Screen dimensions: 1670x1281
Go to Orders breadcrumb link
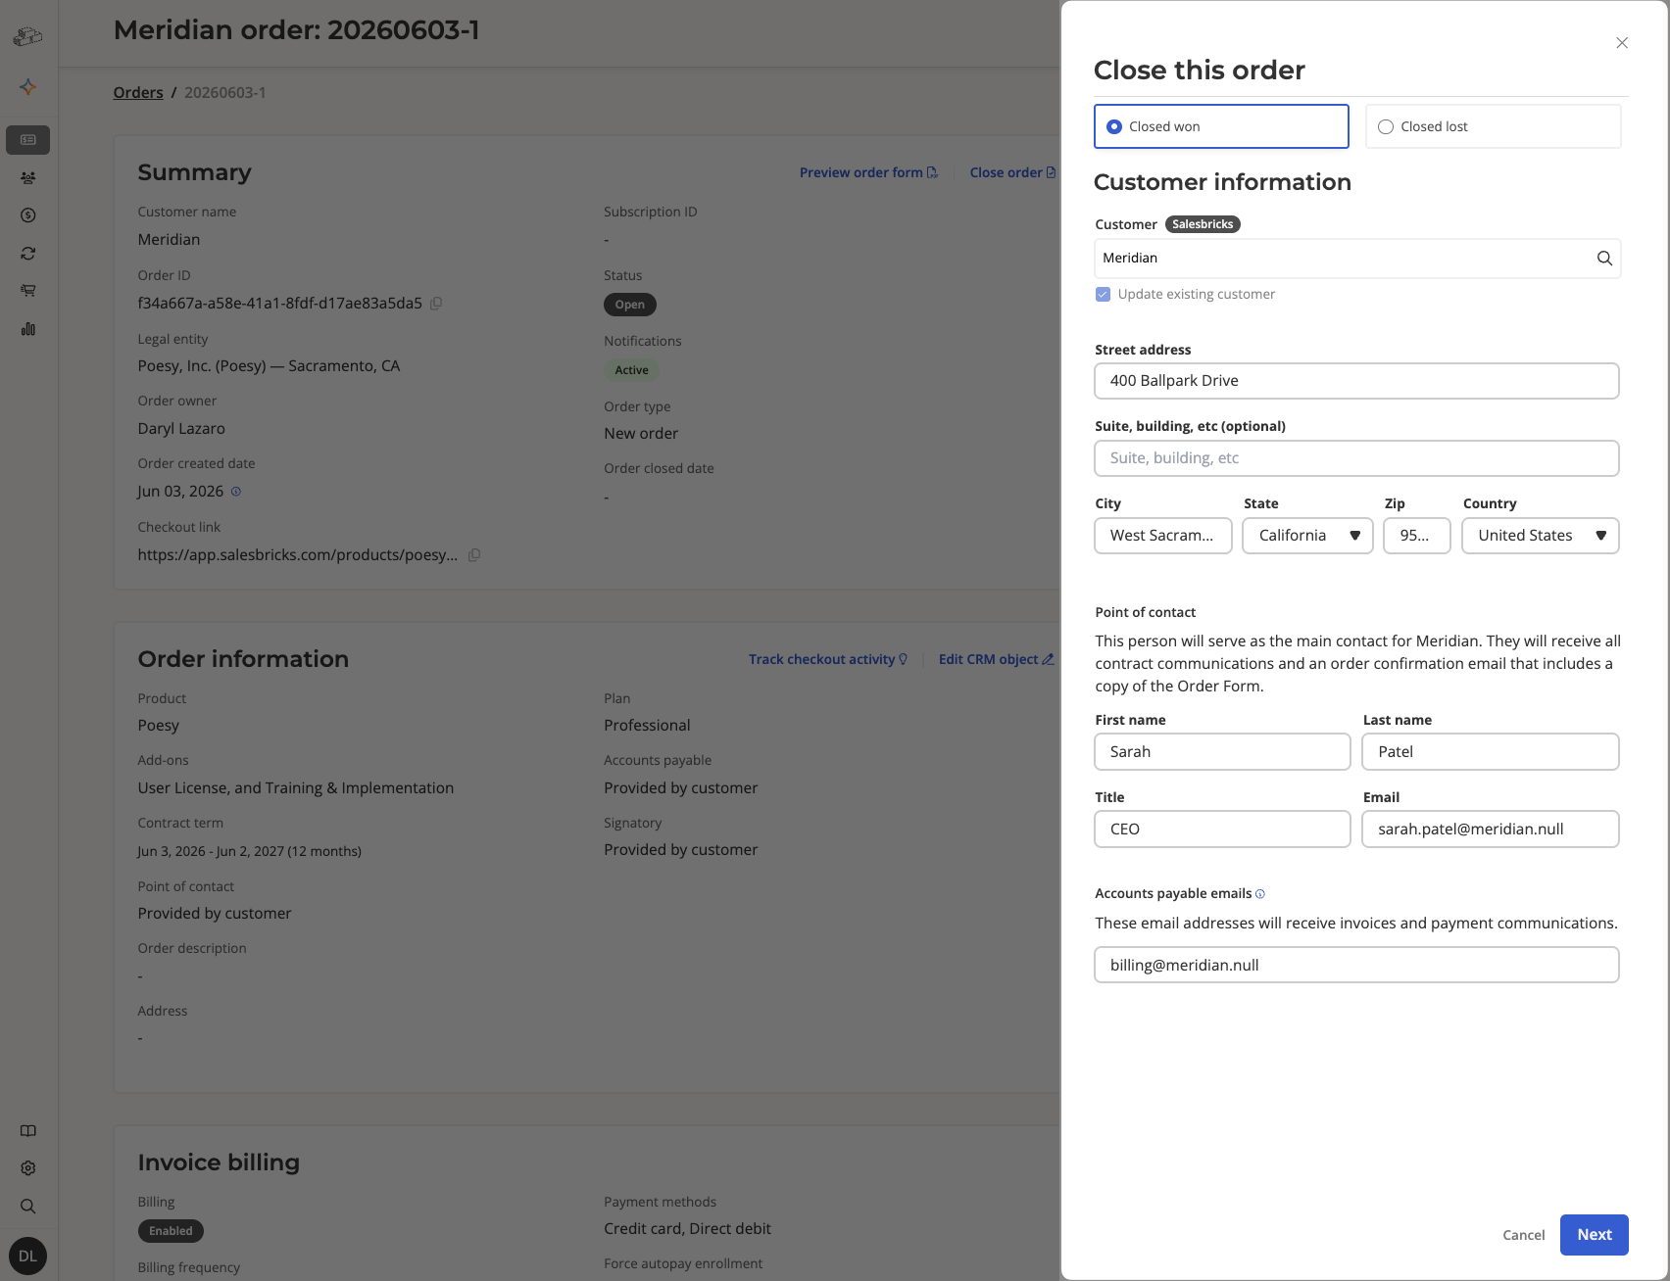pyautogui.click(x=138, y=92)
